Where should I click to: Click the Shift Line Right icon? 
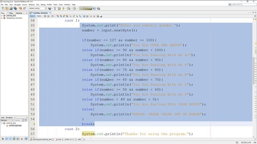[x=87, y=16]
